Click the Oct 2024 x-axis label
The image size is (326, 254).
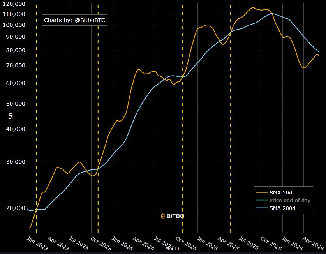point(186,243)
